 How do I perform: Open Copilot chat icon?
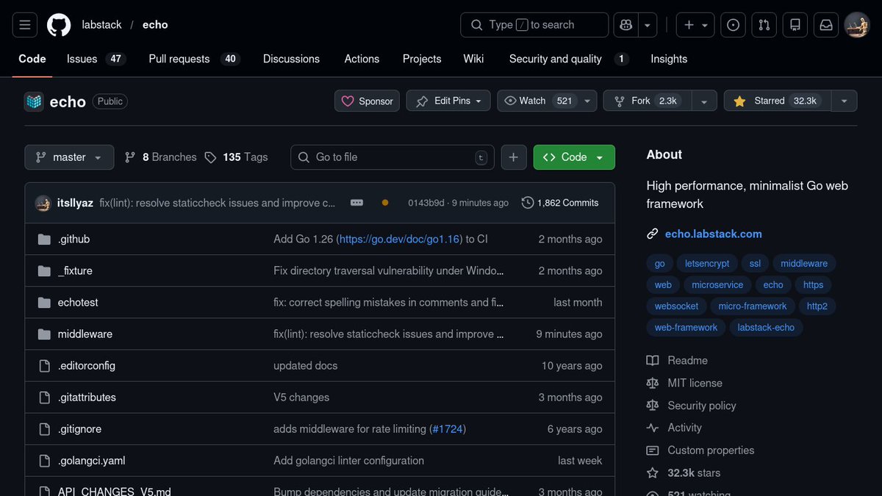(x=626, y=25)
